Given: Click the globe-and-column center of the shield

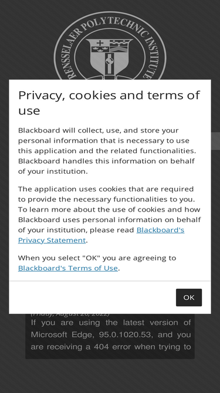Looking at the screenshot, I should point(109,62).
